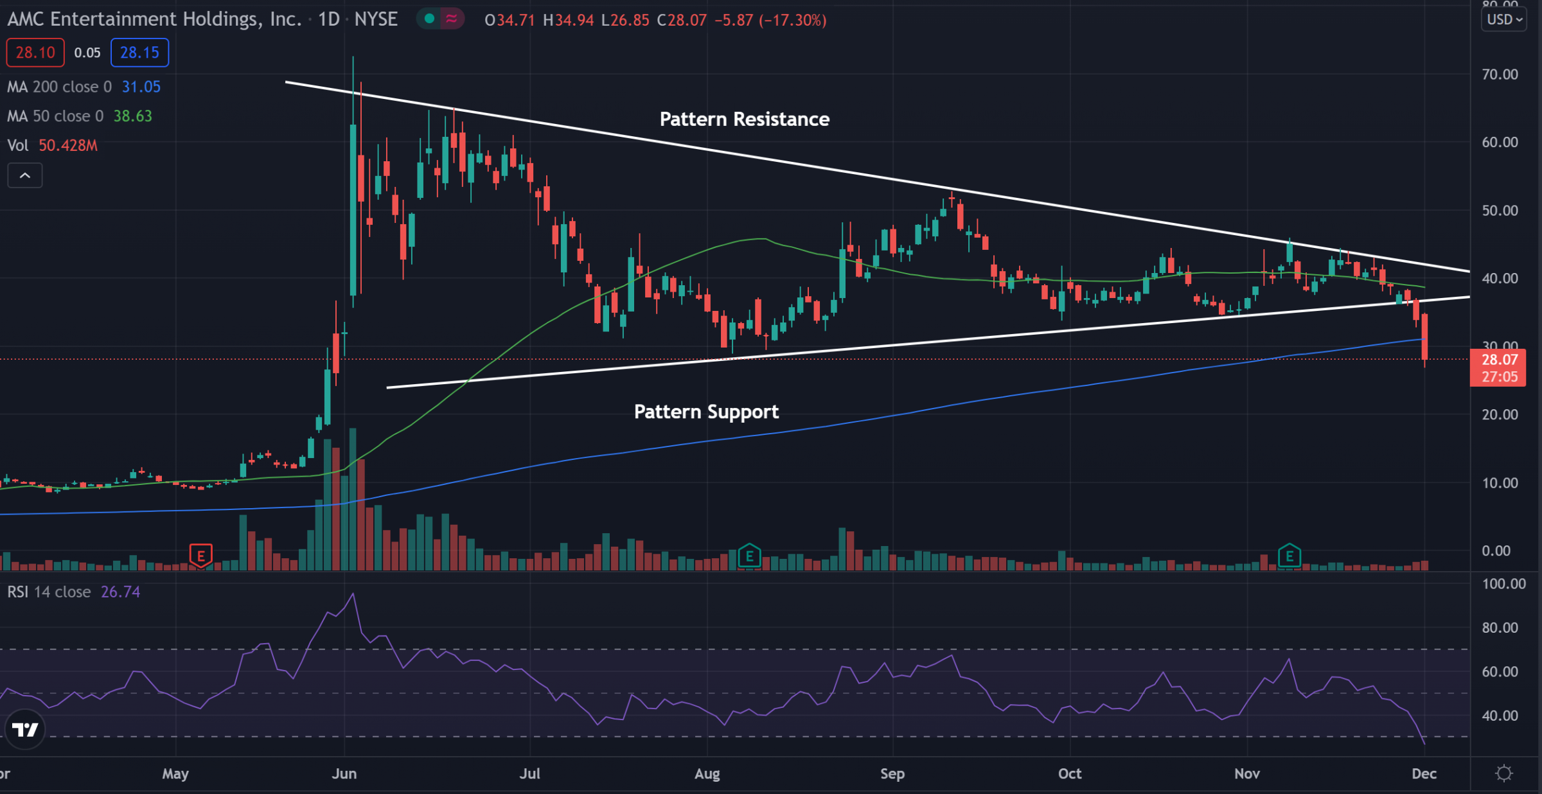Click the RSI value 26.74

[120, 592]
